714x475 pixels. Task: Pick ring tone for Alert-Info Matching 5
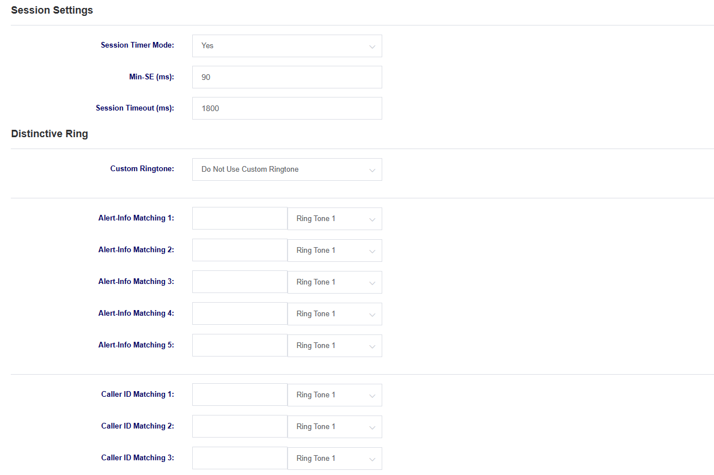pos(335,346)
